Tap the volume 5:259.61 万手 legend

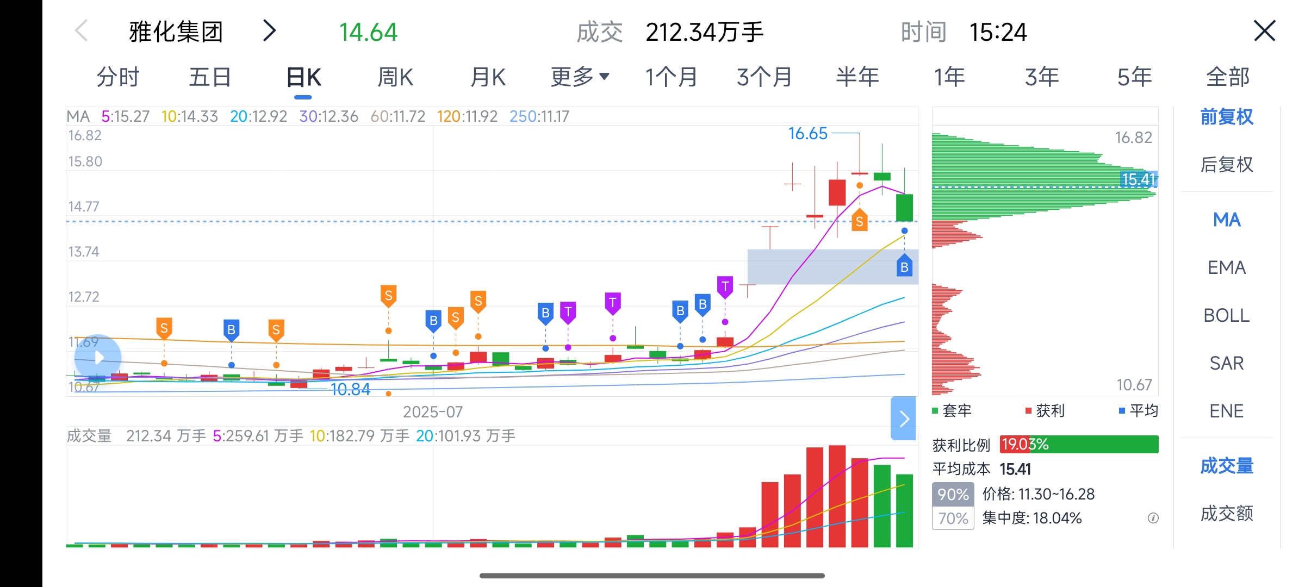pyautogui.click(x=258, y=436)
